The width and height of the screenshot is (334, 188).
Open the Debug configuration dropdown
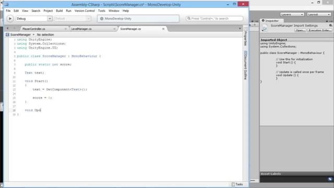click(x=34, y=19)
